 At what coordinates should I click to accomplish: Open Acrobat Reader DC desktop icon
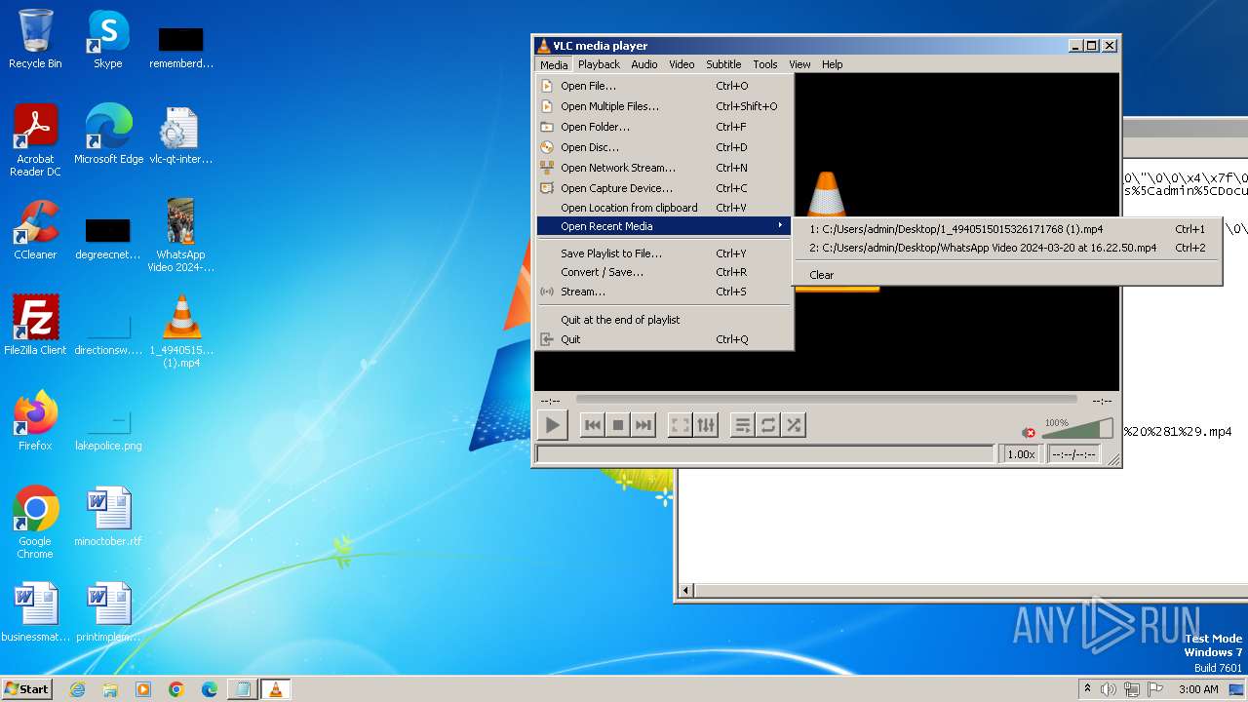tap(35, 140)
